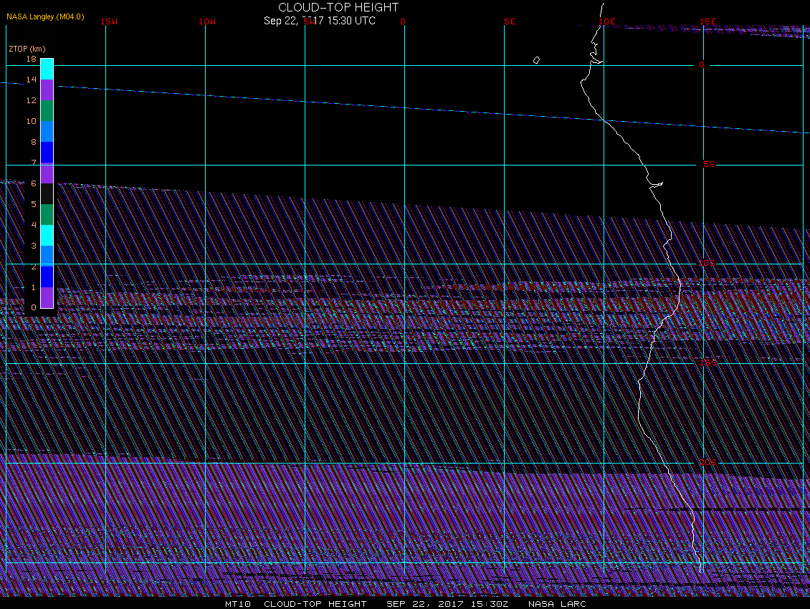Image resolution: width=810 pixels, height=609 pixels.
Task: Click the 'MT10' caption at the bottom
Action: coord(238,604)
